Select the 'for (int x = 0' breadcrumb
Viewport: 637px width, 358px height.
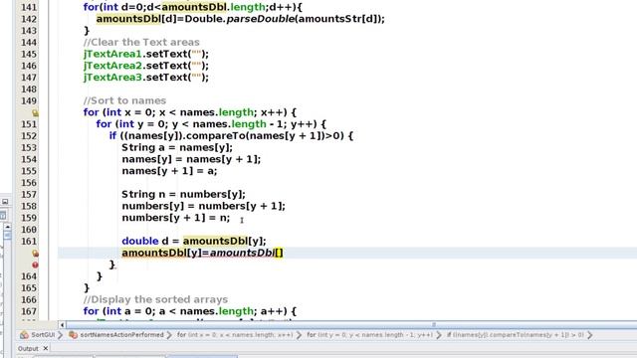click(x=235, y=335)
